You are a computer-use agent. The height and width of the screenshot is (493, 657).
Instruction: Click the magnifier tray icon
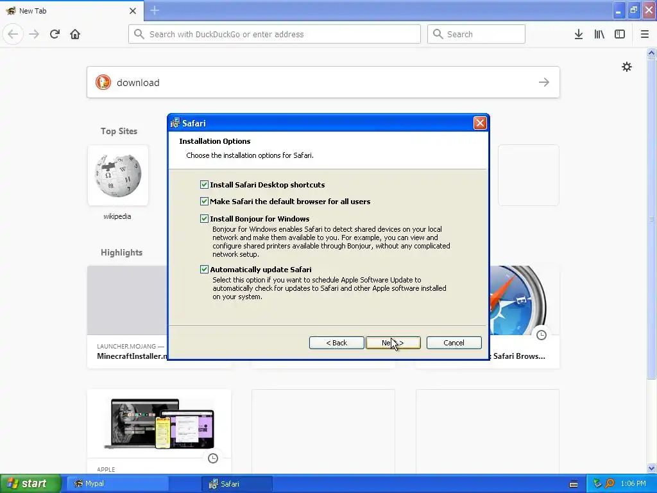point(610,483)
